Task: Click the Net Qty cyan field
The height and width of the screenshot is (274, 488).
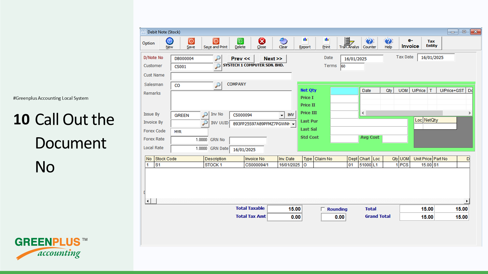Action: 344,91
